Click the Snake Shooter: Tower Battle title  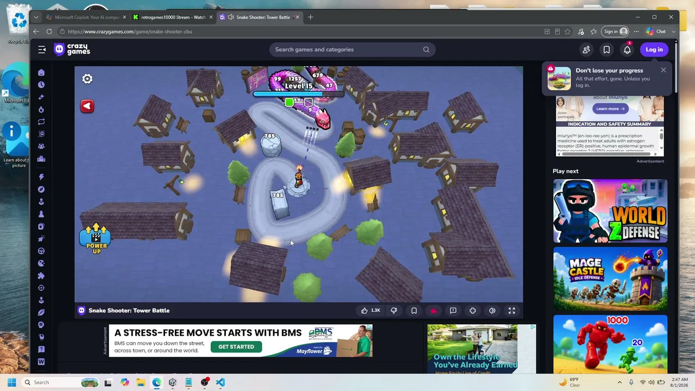(129, 311)
